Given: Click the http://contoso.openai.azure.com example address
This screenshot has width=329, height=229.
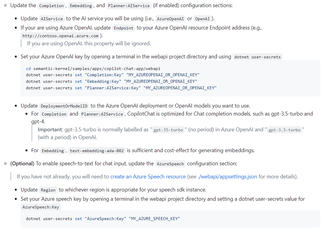Looking at the screenshot, I should 60,36.
